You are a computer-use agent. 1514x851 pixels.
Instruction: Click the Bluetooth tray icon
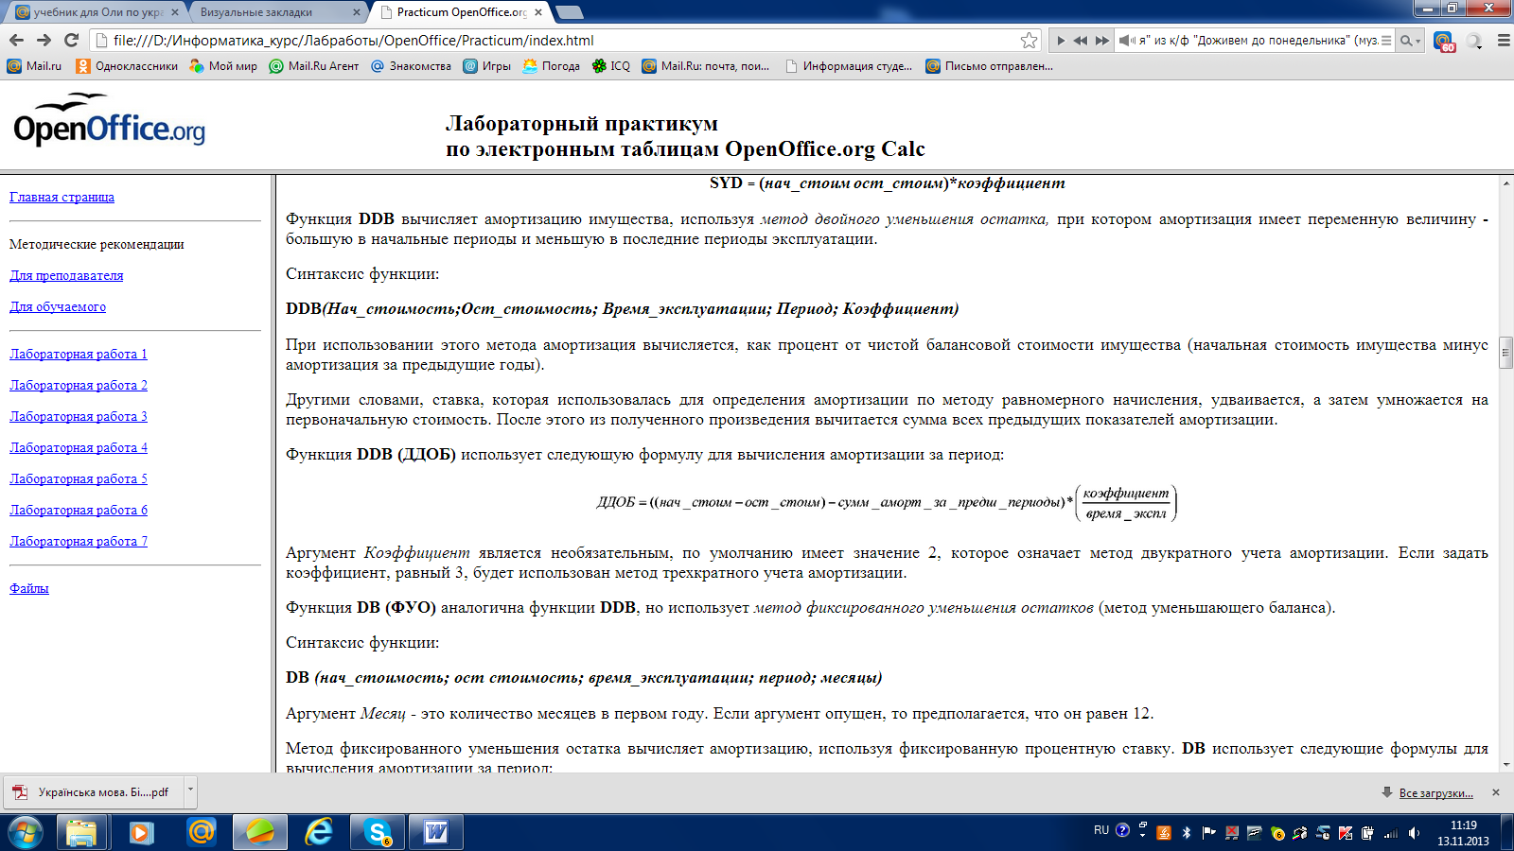(x=1187, y=833)
